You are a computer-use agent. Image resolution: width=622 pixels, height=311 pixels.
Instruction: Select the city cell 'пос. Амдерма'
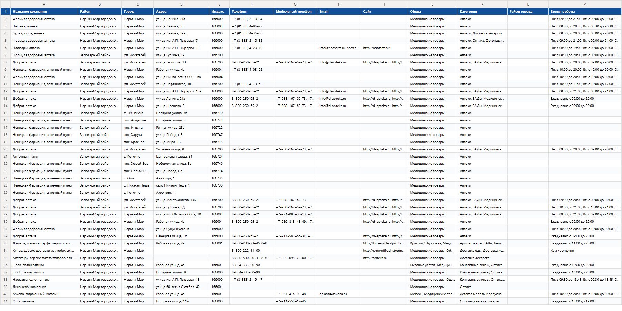[138, 120]
